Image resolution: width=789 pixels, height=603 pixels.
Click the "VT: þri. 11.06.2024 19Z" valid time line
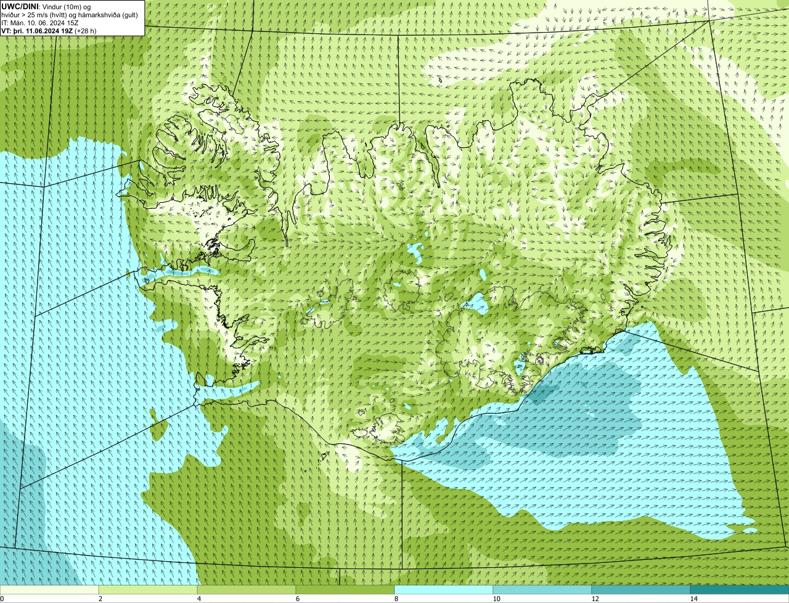tap(37, 31)
